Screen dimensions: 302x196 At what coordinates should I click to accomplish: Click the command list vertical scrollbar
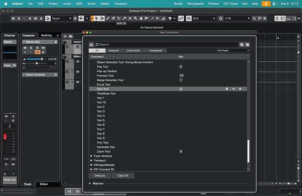click(248, 151)
